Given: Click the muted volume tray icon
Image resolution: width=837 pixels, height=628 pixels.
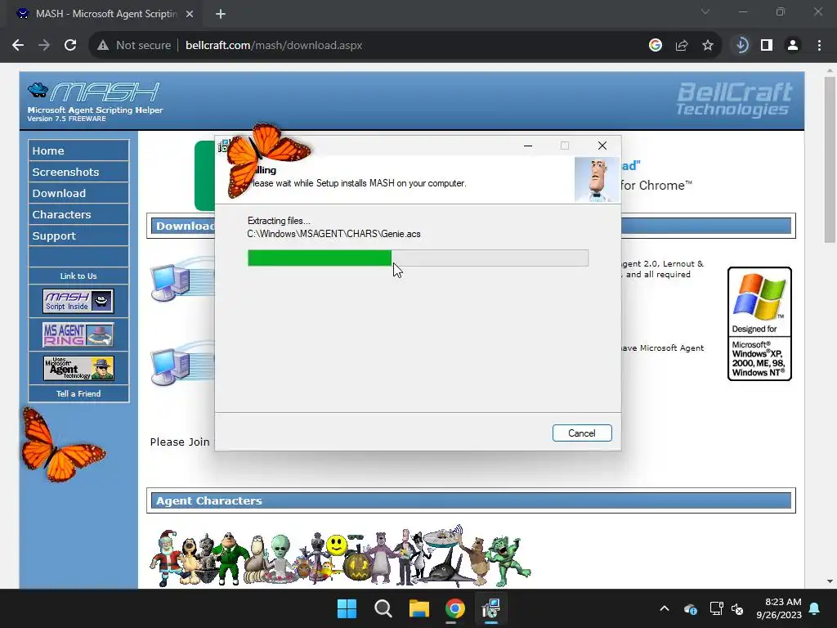Looking at the screenshot, I should pyautogui.click(x=738, y=608).
